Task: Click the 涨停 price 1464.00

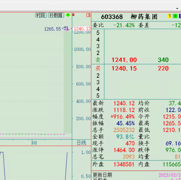Action: 124,150
